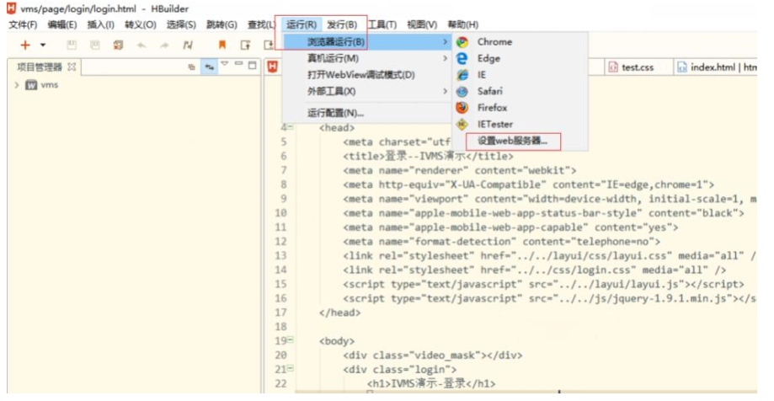Click the red H editor tab icon
The height and width of the screenshot is (401, 774).
(273, 67)
